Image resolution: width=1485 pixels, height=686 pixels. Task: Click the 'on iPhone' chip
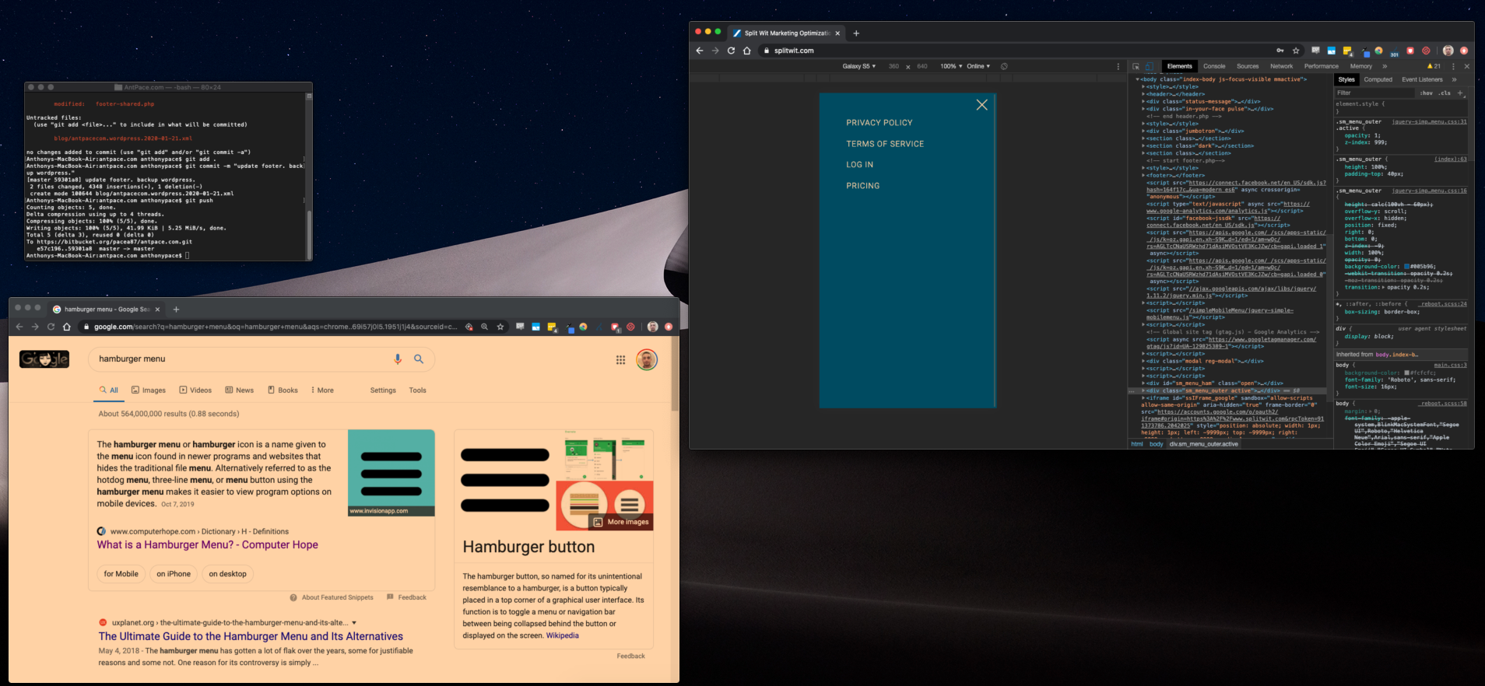(x=174, y=574)
